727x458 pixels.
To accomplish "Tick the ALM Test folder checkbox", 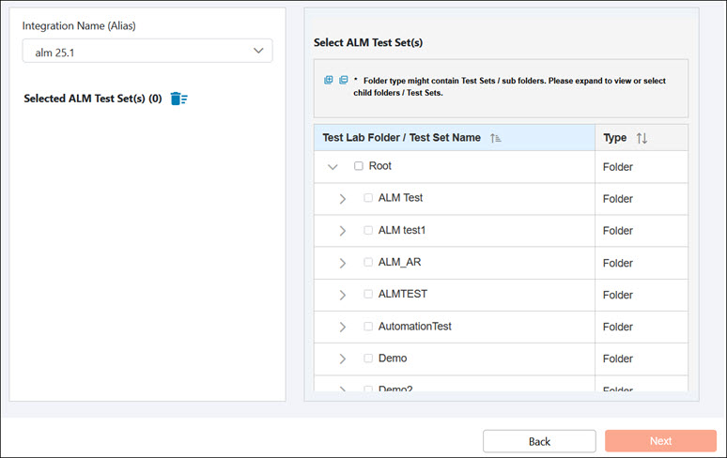I will (x=368, y=198).
